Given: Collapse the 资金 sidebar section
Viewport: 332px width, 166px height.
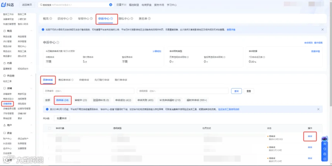Looking at the screenshot, I should (31, 133).
